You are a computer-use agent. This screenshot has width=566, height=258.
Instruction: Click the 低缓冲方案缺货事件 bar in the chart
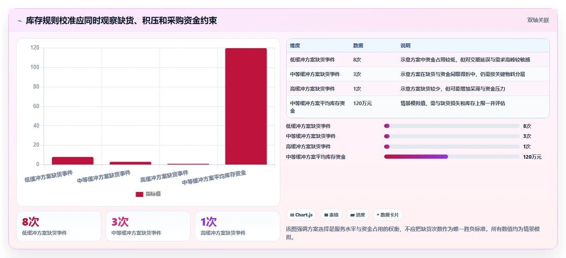(73, 161)
